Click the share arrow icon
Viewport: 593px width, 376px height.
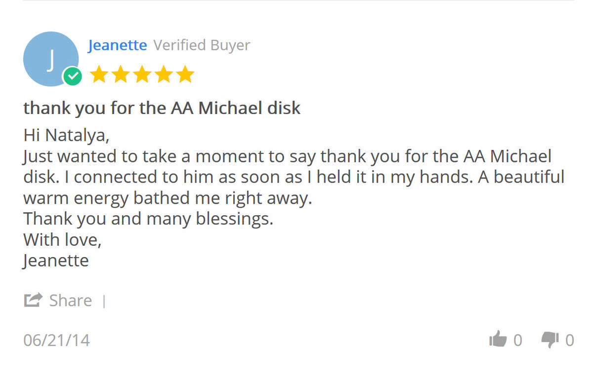coord(33,300)
